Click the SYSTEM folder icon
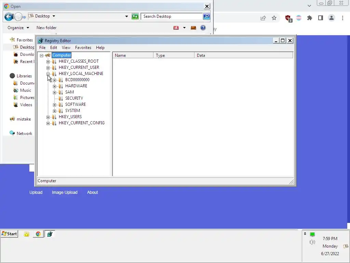350x263 pixels. point(60,111)
